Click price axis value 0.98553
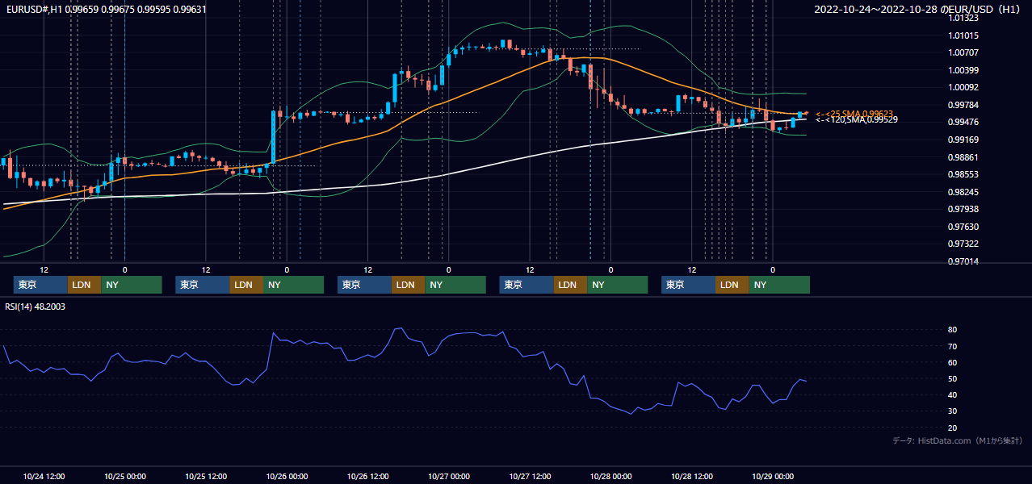This screenshot has width=1032, height=484. pos(963,174)
